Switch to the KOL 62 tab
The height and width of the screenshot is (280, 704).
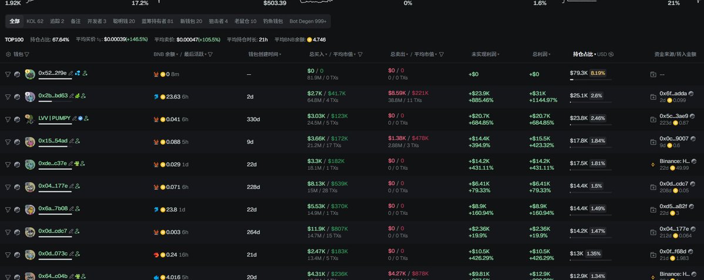pyautogui.click(x=35, y=21)
